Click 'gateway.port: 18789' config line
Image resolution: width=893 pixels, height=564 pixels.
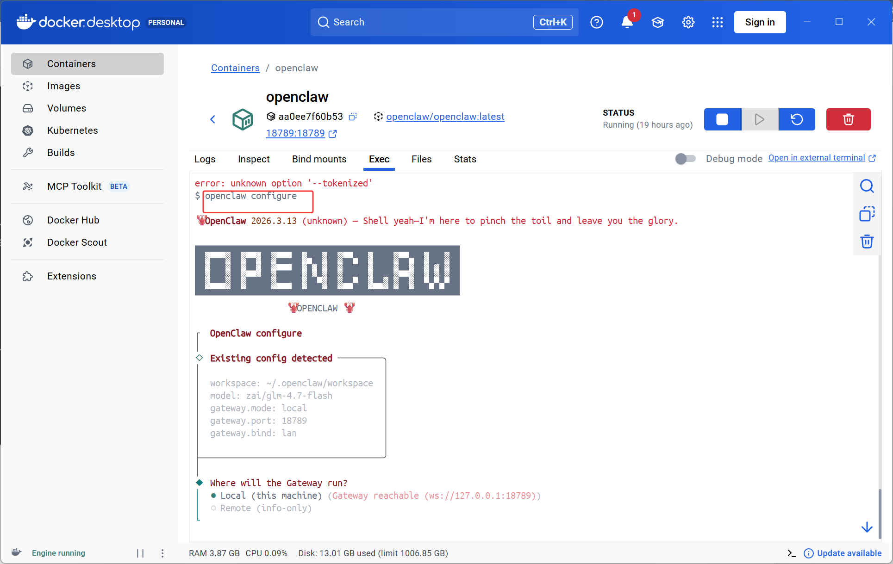point(258,421)
